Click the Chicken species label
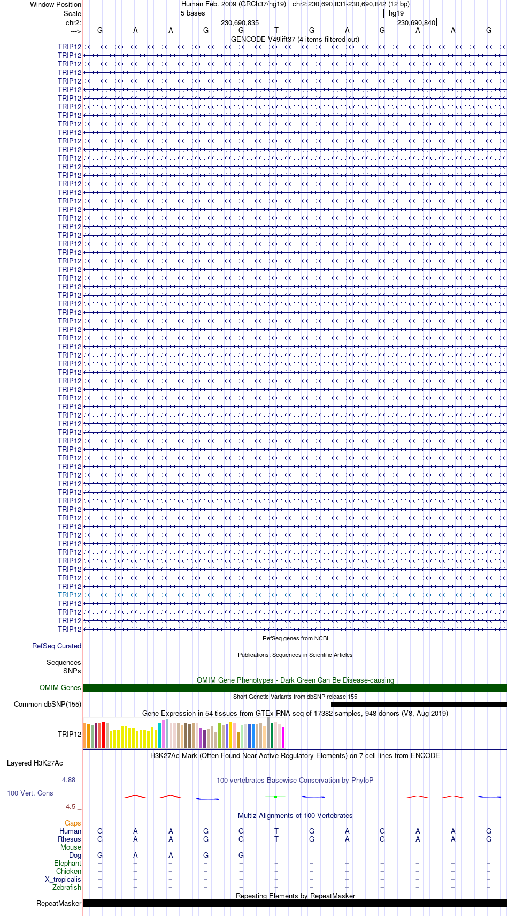Image resolution: width=508 pixels, height=916 pixels. coord(68,871)
